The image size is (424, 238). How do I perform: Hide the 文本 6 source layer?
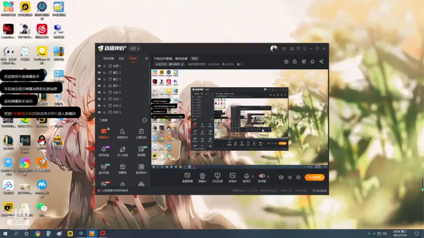pos(99,92)
